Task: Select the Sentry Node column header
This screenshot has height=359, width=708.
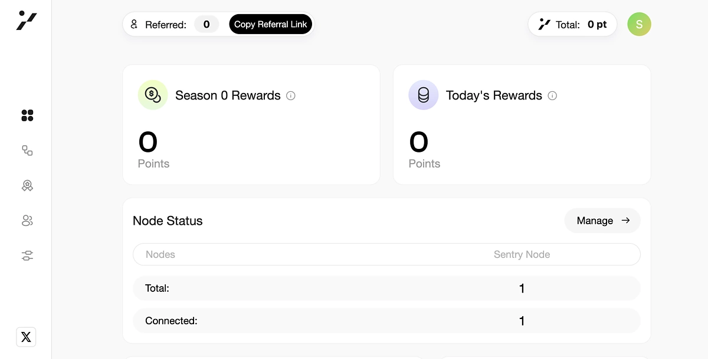Action: [522, 254]
